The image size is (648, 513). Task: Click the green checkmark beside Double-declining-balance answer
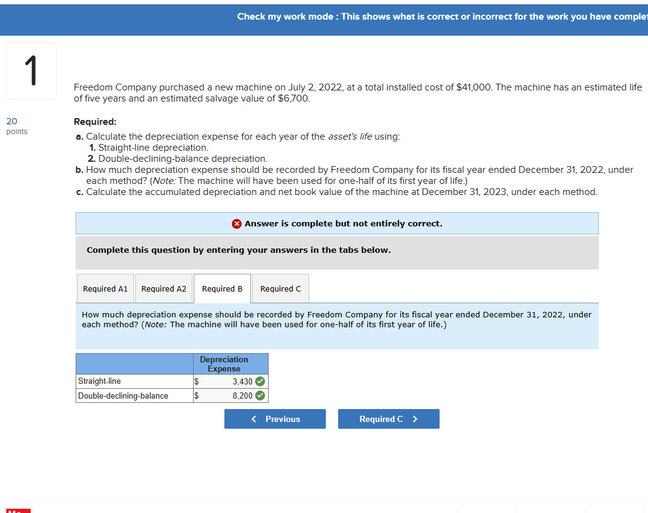pos(259,396)
